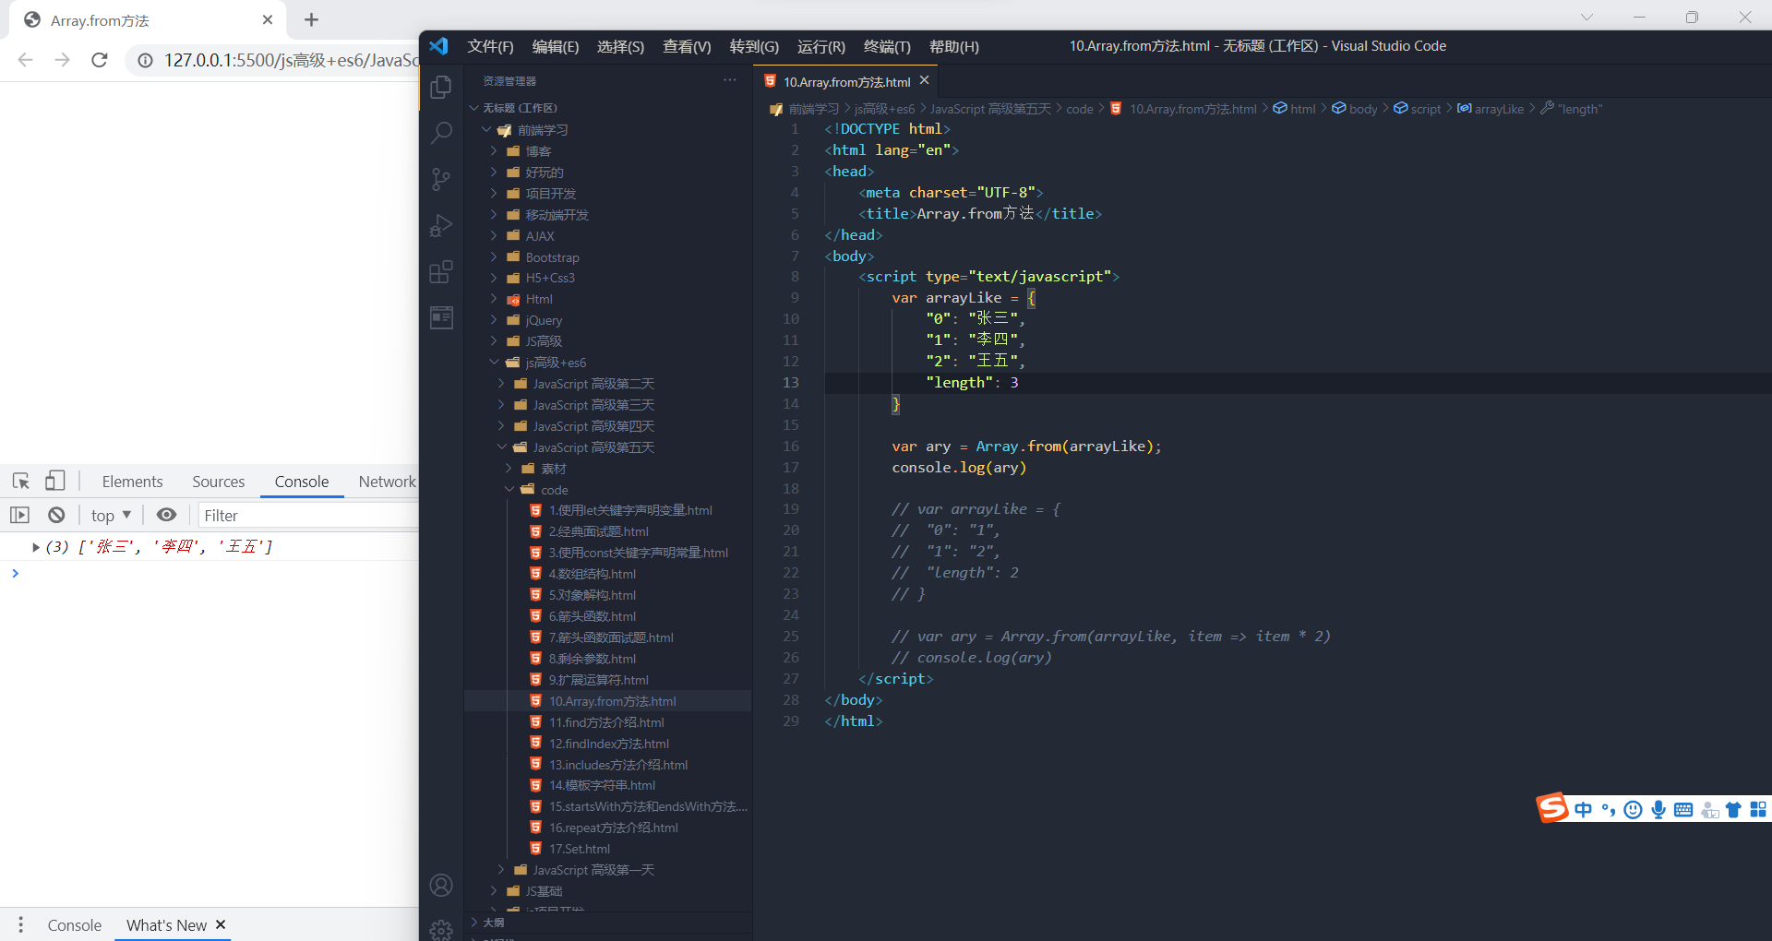Viewport: 1772px width, 941px height.
Task: Toggle the Sogou soft keyboard
Action: coord(1683,809)
